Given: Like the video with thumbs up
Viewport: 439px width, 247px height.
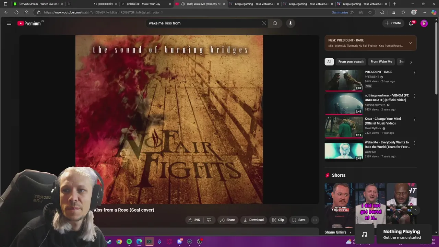Looking at the screenshot, I should point(194,220).
